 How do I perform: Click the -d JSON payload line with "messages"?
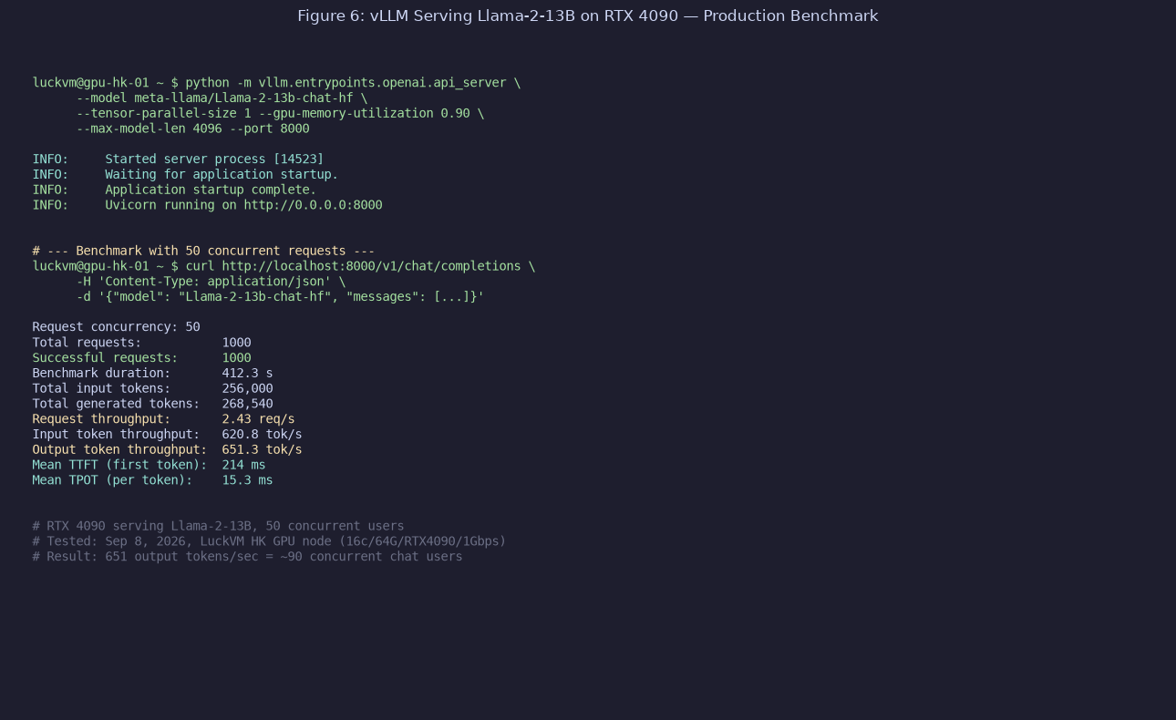280,298
